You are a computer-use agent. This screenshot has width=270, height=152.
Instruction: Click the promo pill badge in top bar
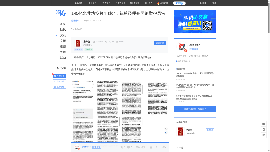click(179, 3)
